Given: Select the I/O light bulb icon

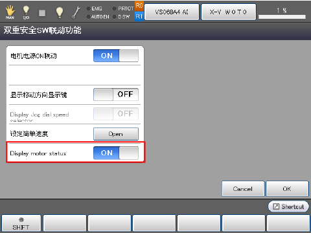Looking at the screenshot, I should tap(26, 12).
